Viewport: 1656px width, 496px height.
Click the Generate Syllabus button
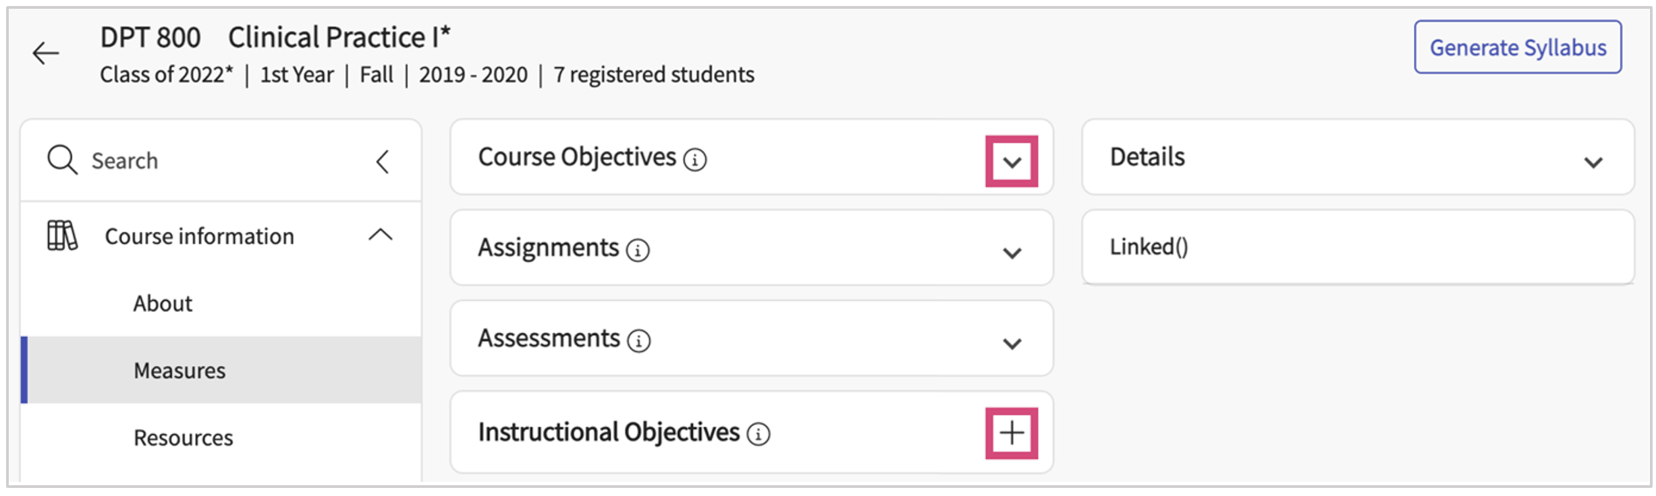tap(1518, 47)
